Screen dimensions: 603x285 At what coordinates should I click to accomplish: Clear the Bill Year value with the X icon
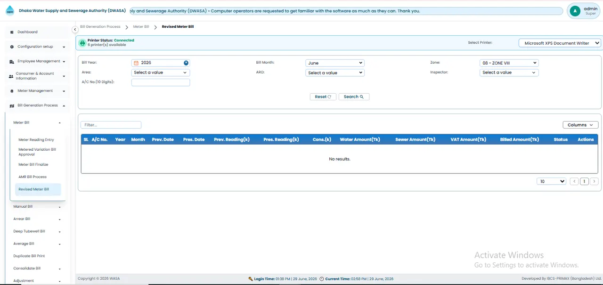[x=186, y=63]
